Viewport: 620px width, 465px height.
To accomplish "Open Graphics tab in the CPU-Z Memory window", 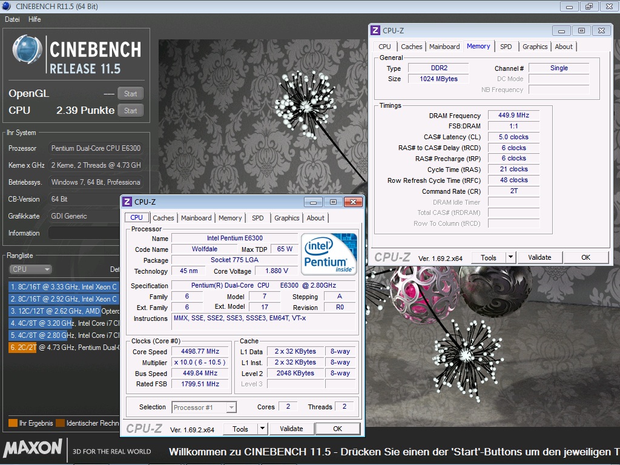I will [x=535, y=47].
